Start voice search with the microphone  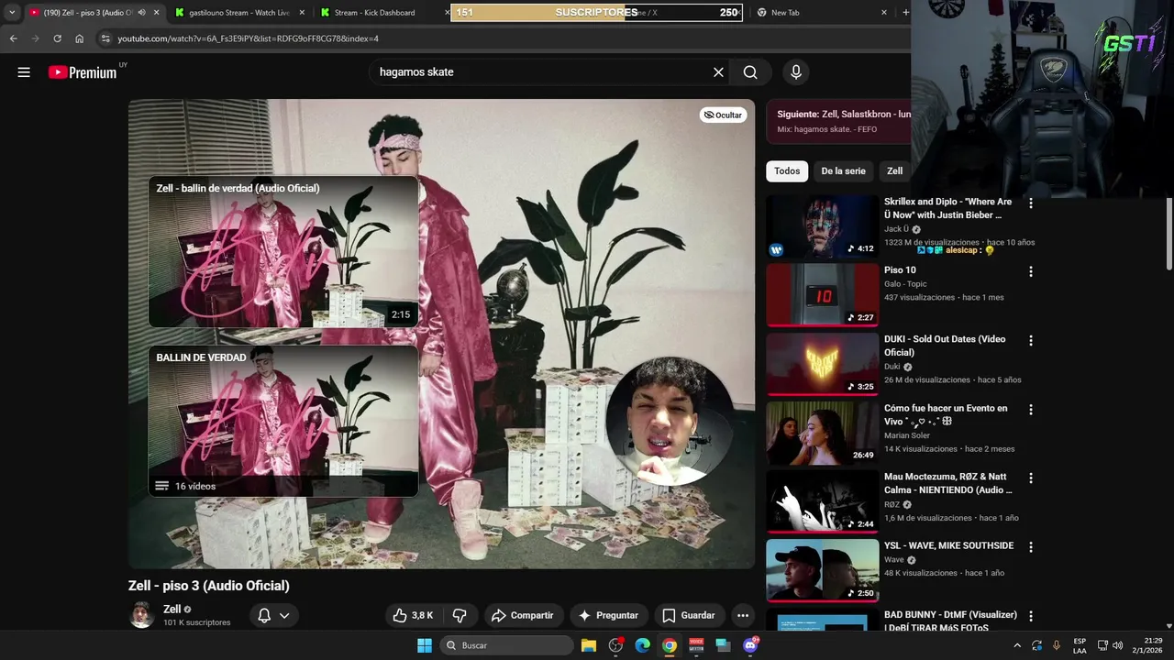tap(796, 72)
